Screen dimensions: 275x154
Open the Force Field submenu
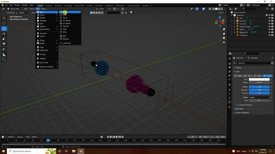tap(47, 62)
